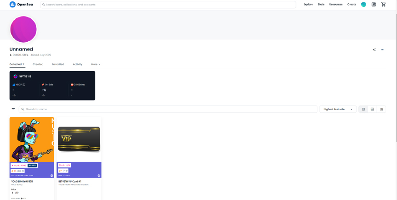This screenshot has width=397, height=200.
Task: Switch to the Activity tab
Action: (x=78, y=64)
